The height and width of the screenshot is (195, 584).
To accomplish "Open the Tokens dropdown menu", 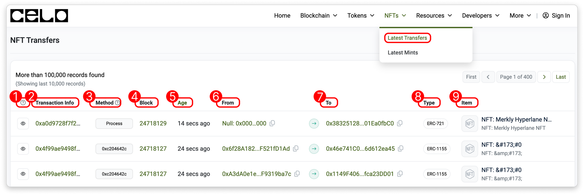I will pyautogui.click(x=361, y=16).
